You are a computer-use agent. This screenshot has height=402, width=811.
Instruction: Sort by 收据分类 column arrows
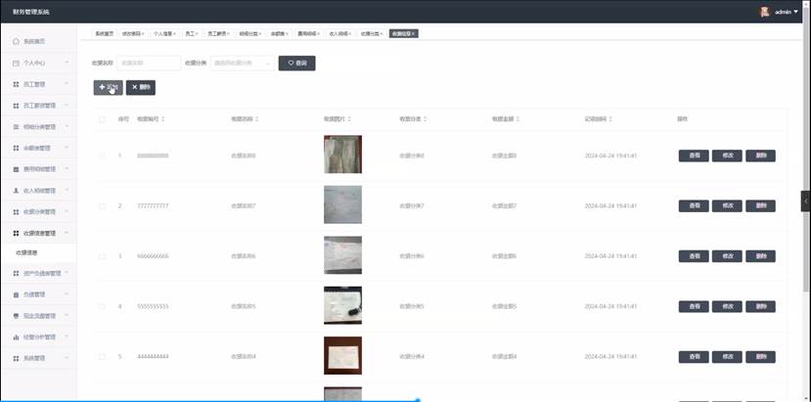tap(426, 119)
